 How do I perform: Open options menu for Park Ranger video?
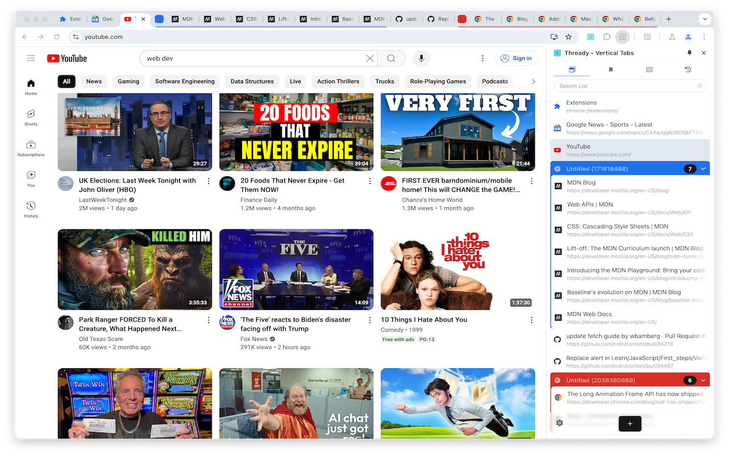click(x=208, y=320)
